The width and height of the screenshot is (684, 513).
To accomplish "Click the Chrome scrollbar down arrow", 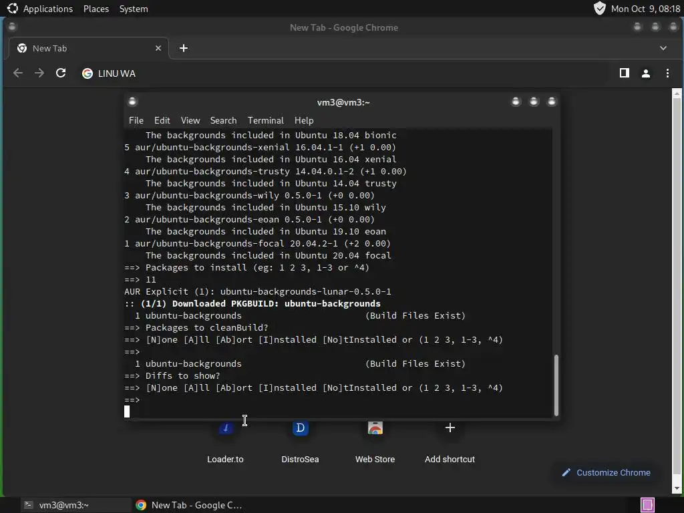I will click(x=677, y=488).
